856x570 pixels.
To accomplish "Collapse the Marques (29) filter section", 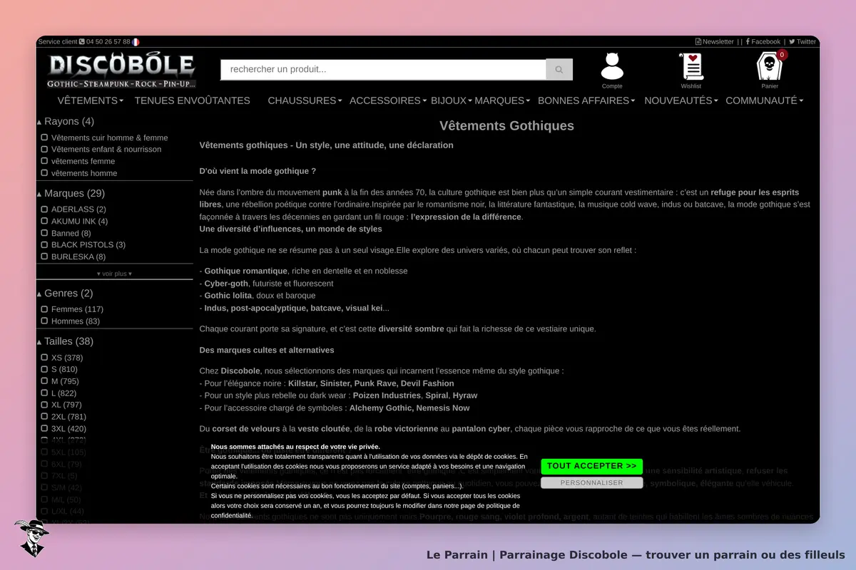I will [71, 194].
